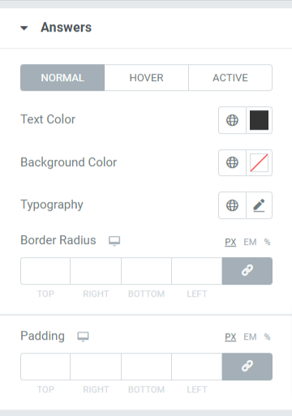The image size is (292, 416).
Task: Click Border Radius responsive device icon
Action: (114, 241)
